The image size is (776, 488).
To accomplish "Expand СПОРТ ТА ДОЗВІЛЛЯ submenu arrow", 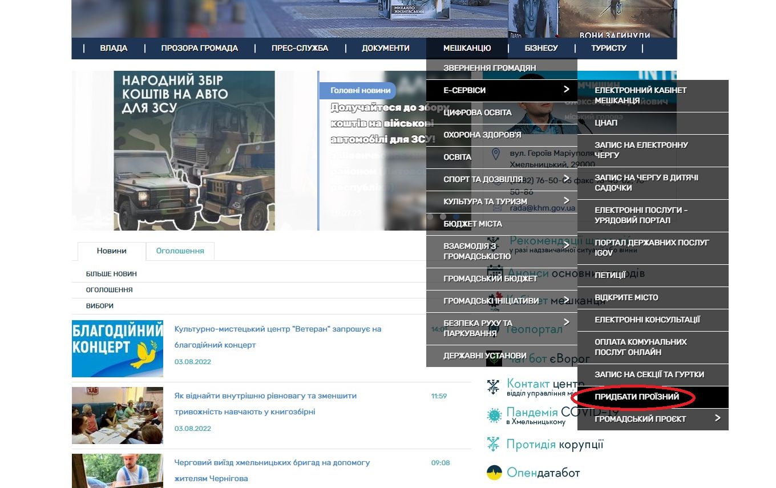I will coord(566,179).
